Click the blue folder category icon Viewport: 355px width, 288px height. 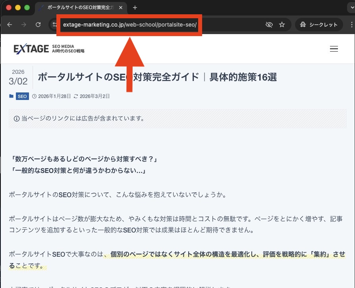coord(11,96)
